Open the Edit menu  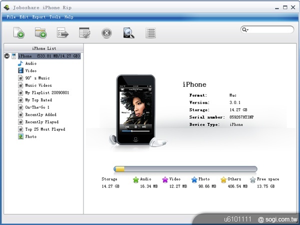click(x=24, y=17)
